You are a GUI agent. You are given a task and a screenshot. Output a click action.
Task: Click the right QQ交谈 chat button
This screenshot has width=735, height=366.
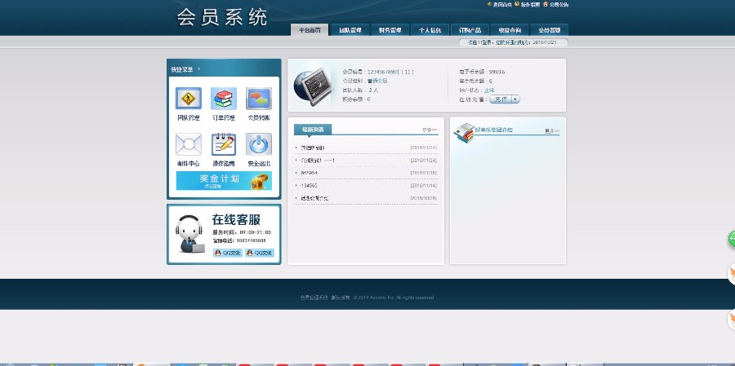pyautogui.click(x=260, y=253)
